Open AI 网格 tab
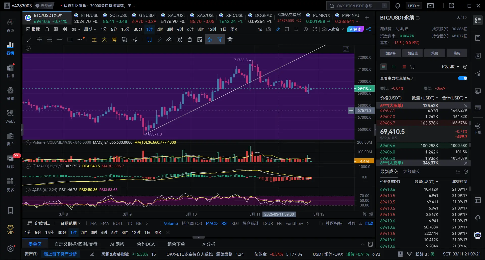This screenshot has height=260, width=485. (x=117, y=244)
